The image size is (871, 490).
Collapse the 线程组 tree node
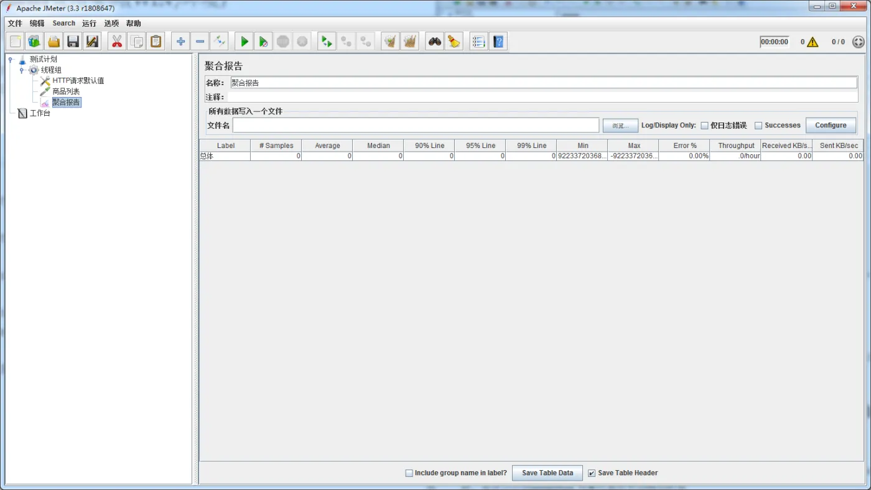[x=22, y=70]
